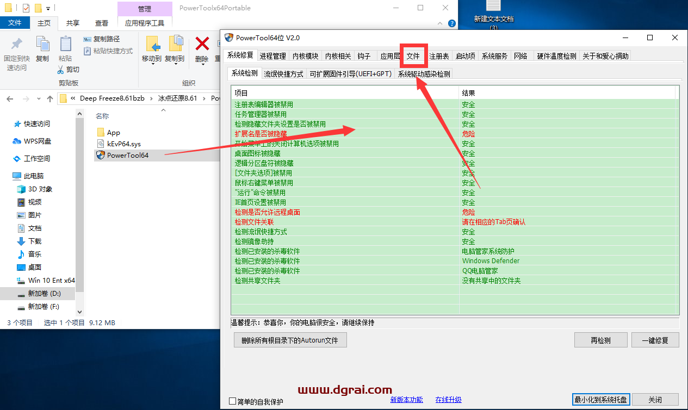The width and height of the screenshot is (688, 410).
Task: Click the 剪切 scissors icon
Action: click(61, 69)
